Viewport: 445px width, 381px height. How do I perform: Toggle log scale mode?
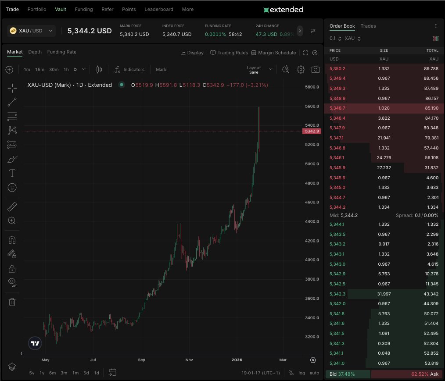coord(301,373)
